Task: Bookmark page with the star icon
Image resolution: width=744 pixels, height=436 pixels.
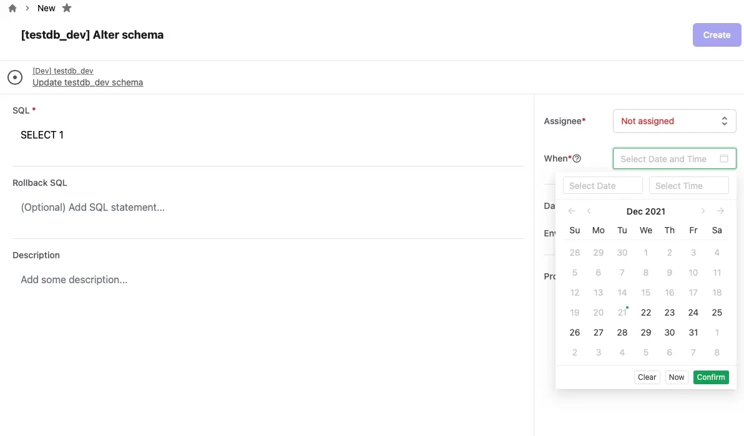Action: pos(67,7)
